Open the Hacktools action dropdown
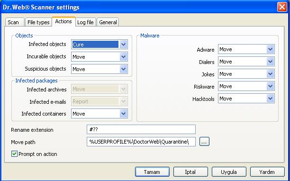Viewport: 290px width, 181px height. coord(246,99)
